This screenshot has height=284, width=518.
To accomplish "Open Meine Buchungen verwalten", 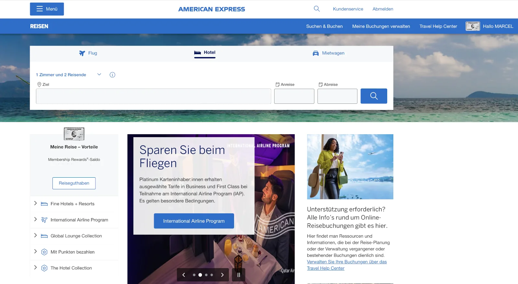I will tap(381, 26).
